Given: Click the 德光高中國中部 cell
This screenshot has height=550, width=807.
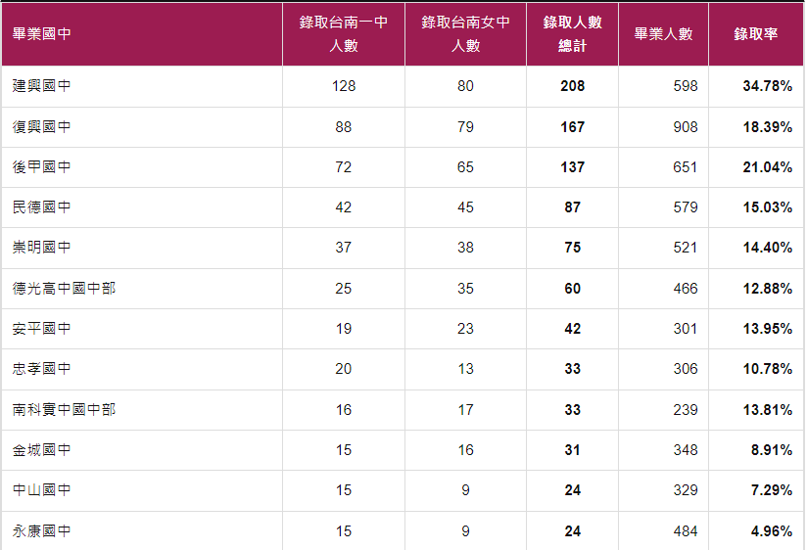Looking at the screenshot, I should (64, 289).
